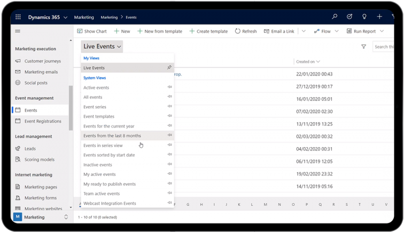Click New from template button
404x232 pixels.
(x=159, y=31)
